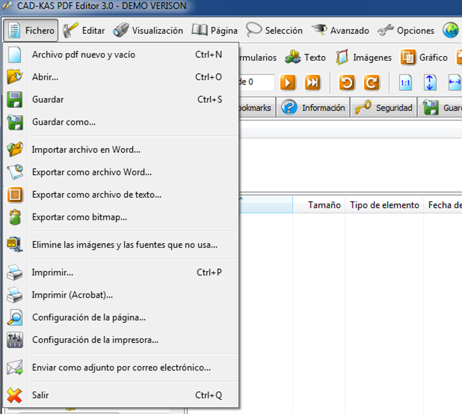Image resolution: width=462 pixels, height=414 pixels.
Task: Click the open folder icon beside Abrir
Action: pyautogui.click(x=15, y=77)
